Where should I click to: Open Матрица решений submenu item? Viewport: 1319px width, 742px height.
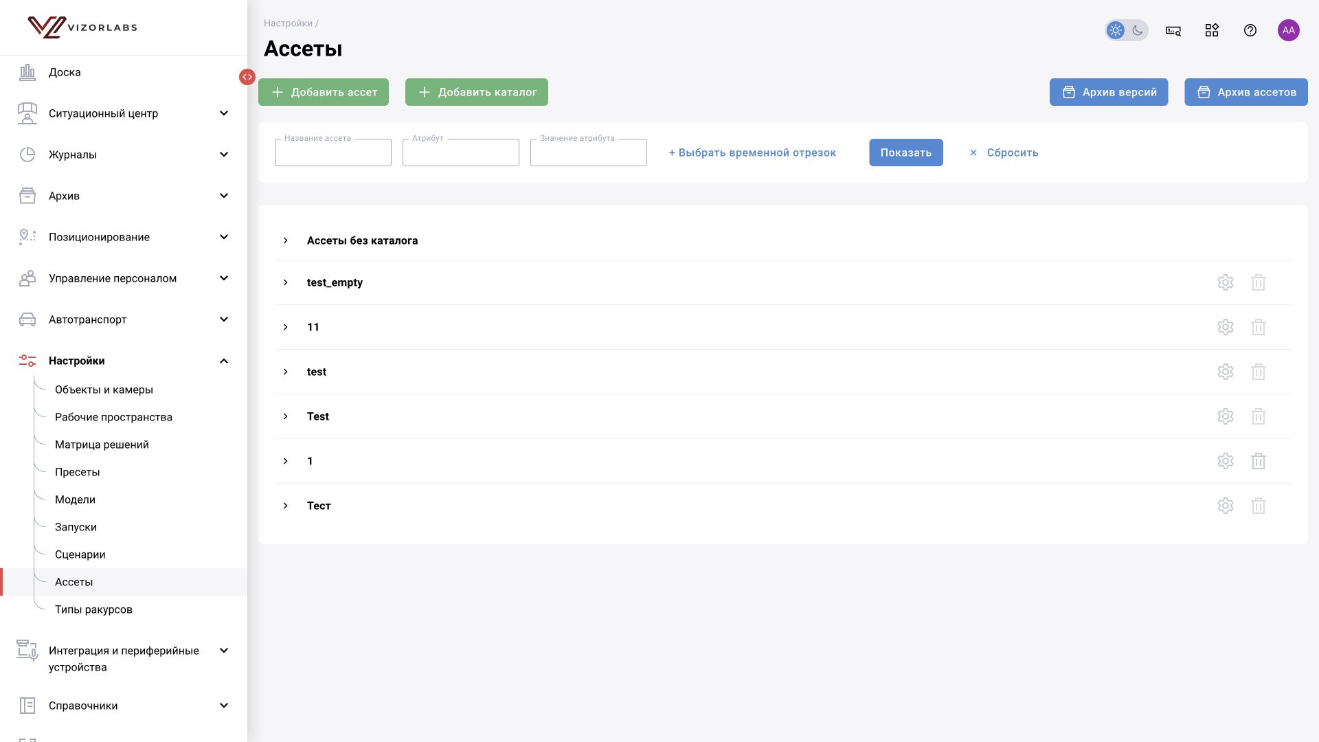(x=102, y=445)
